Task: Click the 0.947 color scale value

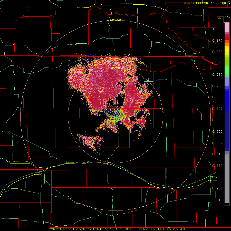Action: tap(217, 40)
